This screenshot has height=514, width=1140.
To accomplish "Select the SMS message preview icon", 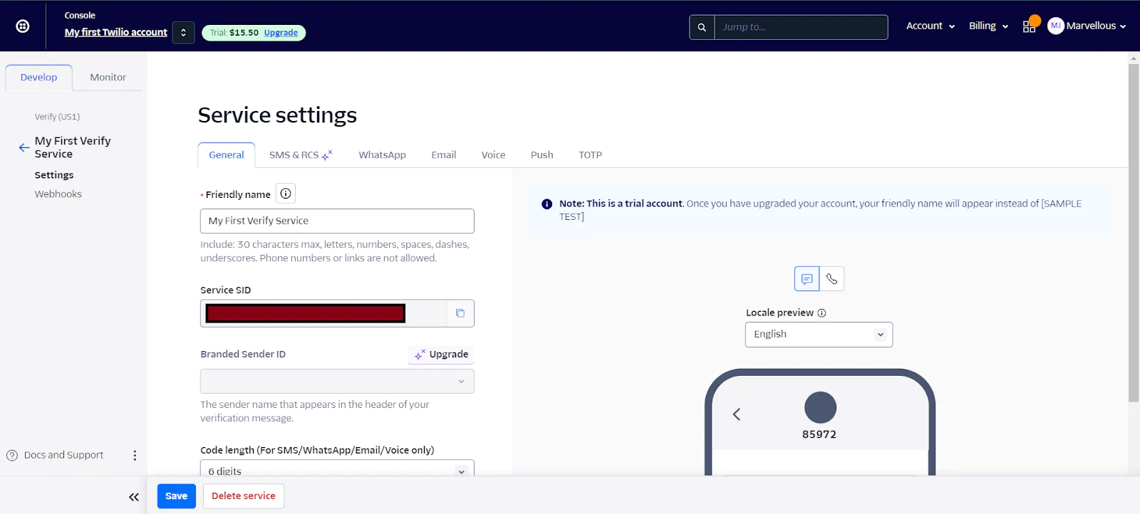I will click(x=807, y=278).
